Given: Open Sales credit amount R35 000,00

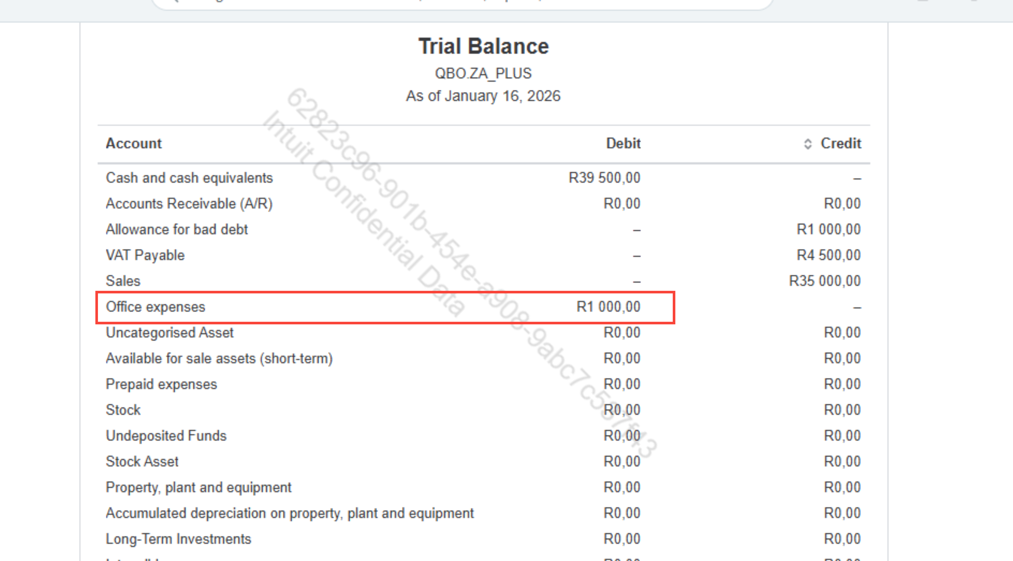Looking at the screenshot, I should click(825, 281).
